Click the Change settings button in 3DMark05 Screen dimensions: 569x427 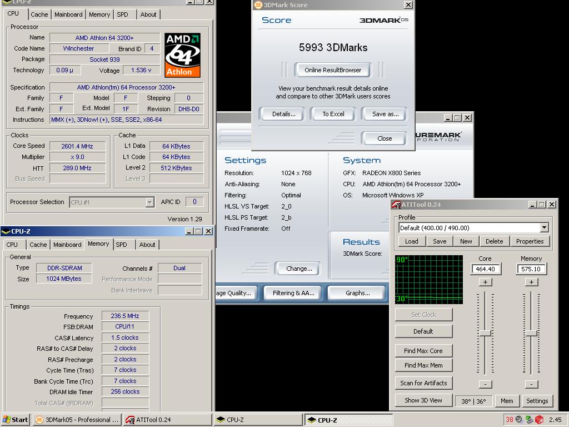coord(299,269)
